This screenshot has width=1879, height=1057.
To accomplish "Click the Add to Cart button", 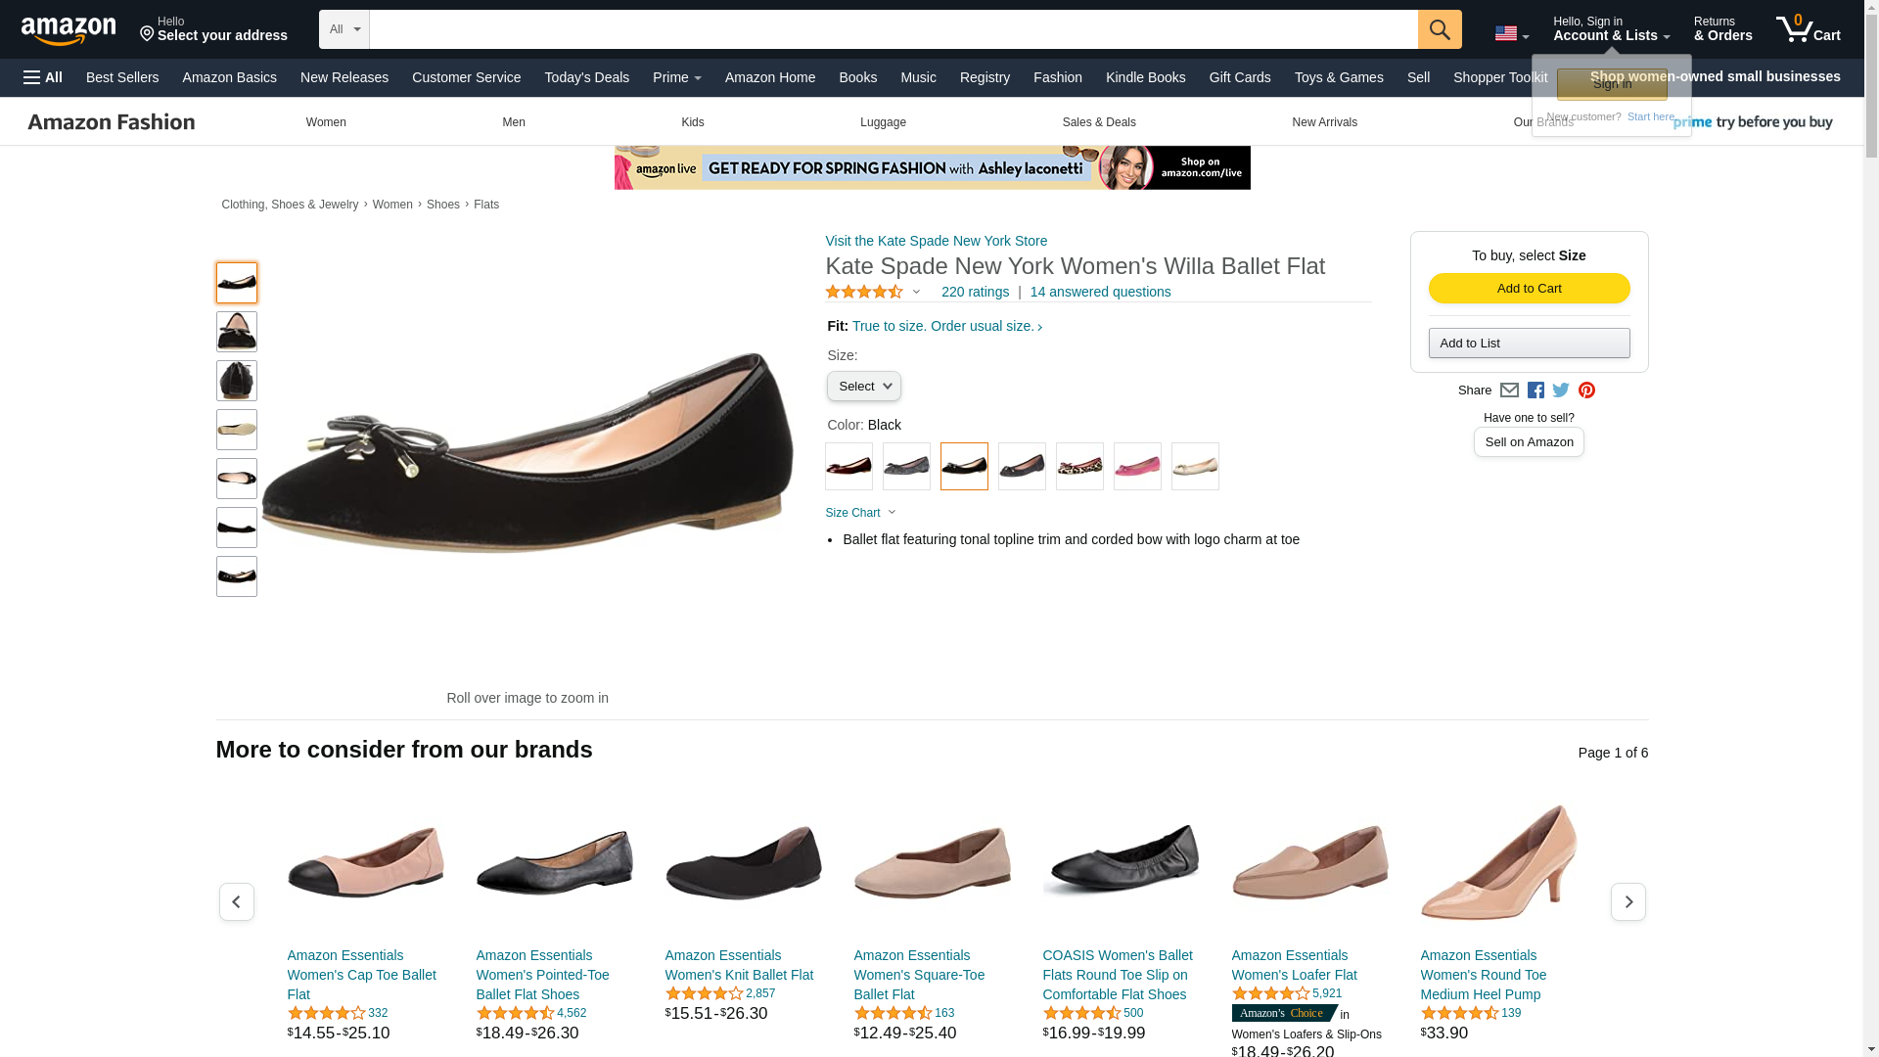I will (x=1529, y=289).
